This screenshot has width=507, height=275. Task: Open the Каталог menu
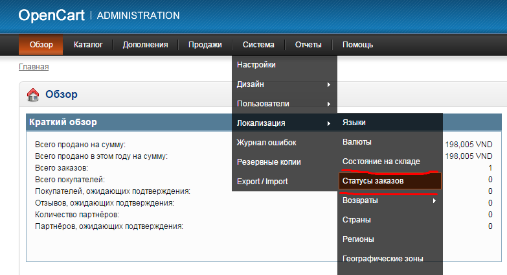click(88, 45)
